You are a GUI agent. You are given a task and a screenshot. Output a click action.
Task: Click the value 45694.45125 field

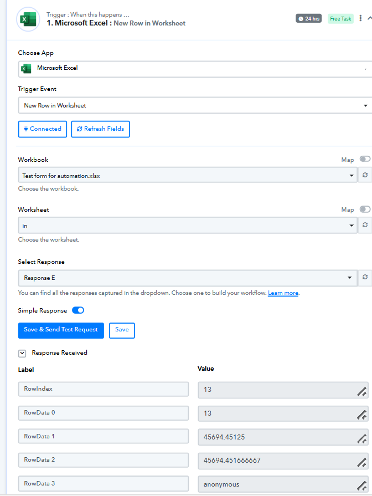[283, 437]
